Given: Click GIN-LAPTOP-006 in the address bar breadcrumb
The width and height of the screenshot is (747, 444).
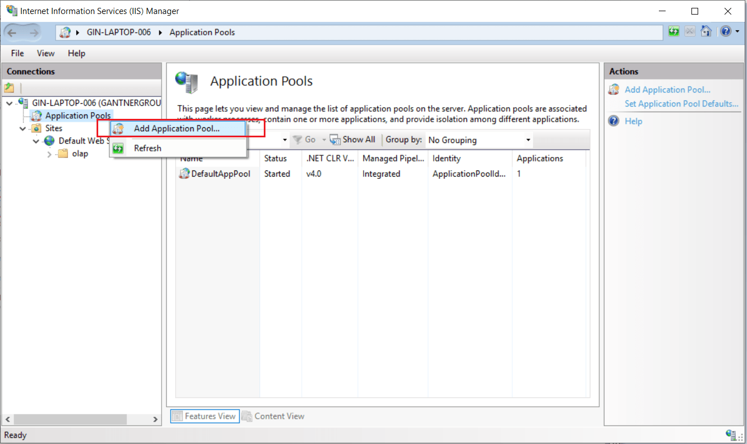Looking at the screenshot, I should click(119, 33).
